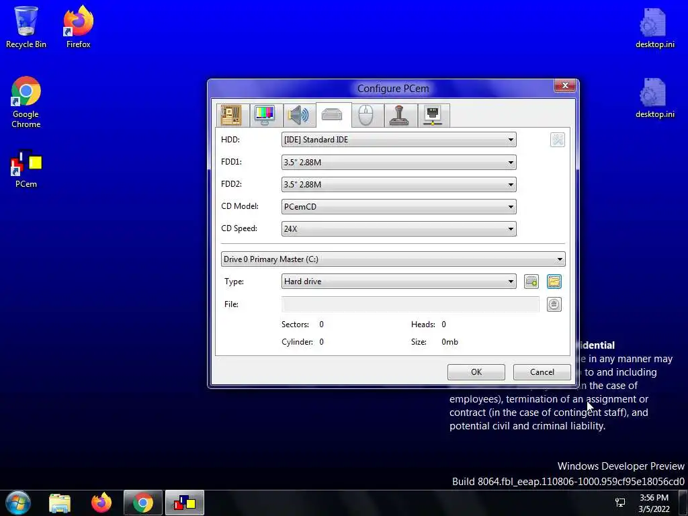Switch to Chrome in the taskbar
The width and height of the screenshot is (688, 516).
[143, 503]
